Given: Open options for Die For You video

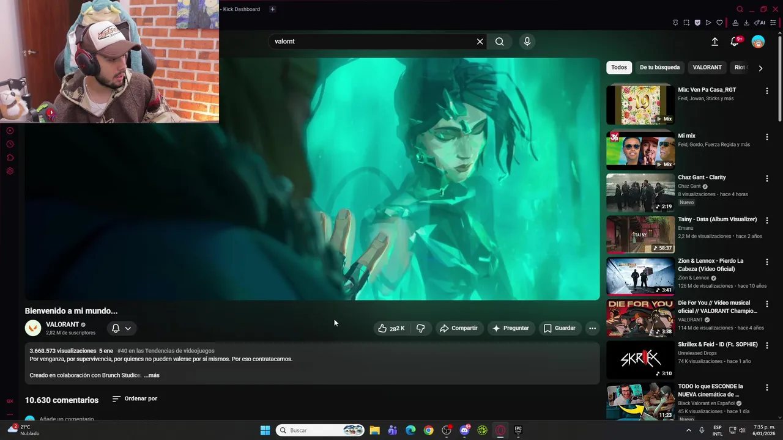Looking at the screenshot, I should [767, 304].
